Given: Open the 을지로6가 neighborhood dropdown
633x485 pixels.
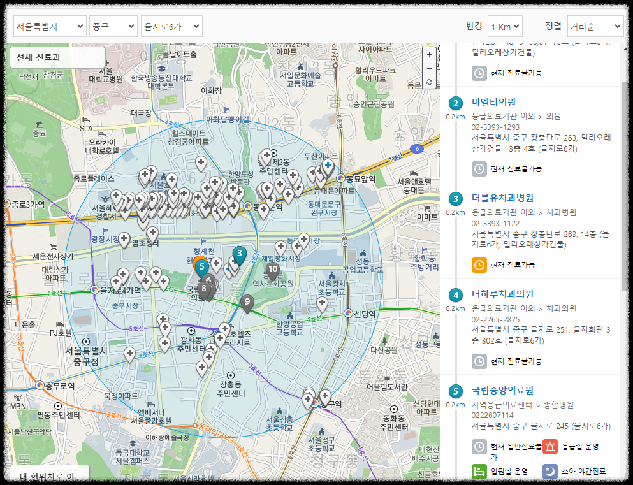Looking at the screenshot, I should [x=171, y=26].
